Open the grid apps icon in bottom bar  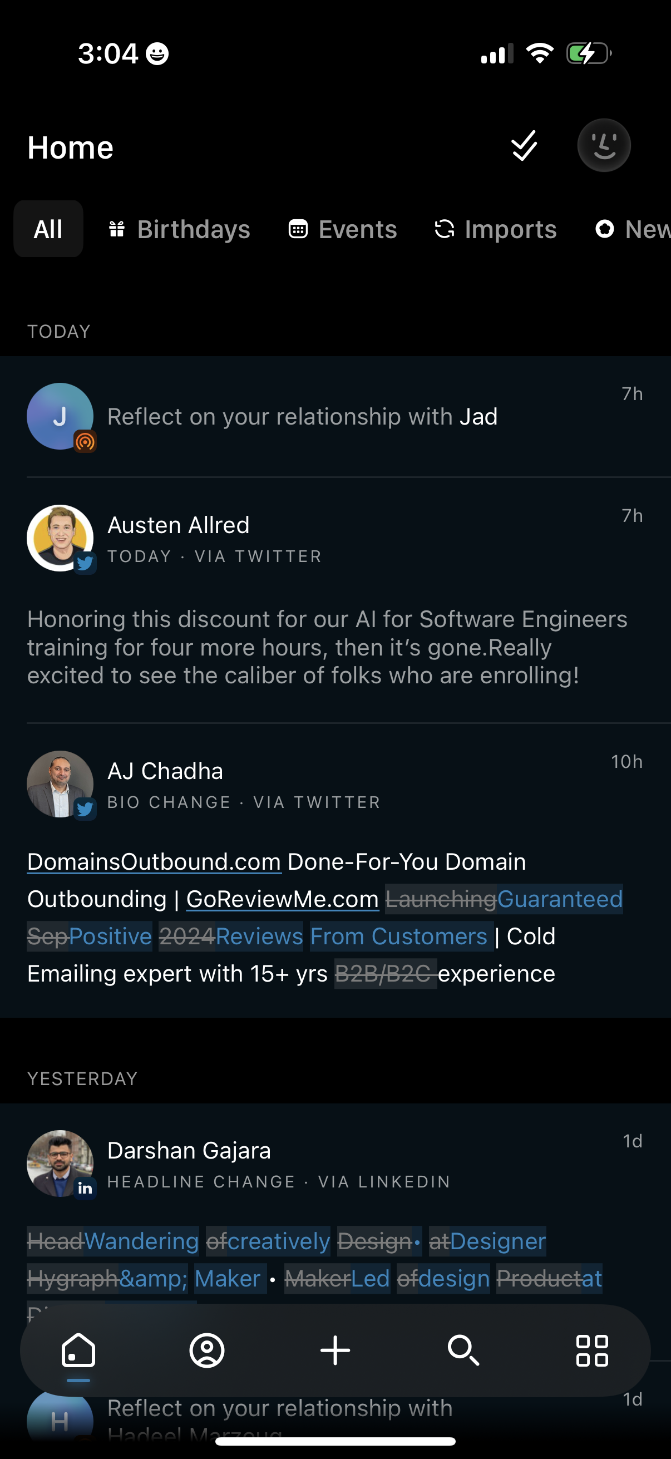(592, 1351)
